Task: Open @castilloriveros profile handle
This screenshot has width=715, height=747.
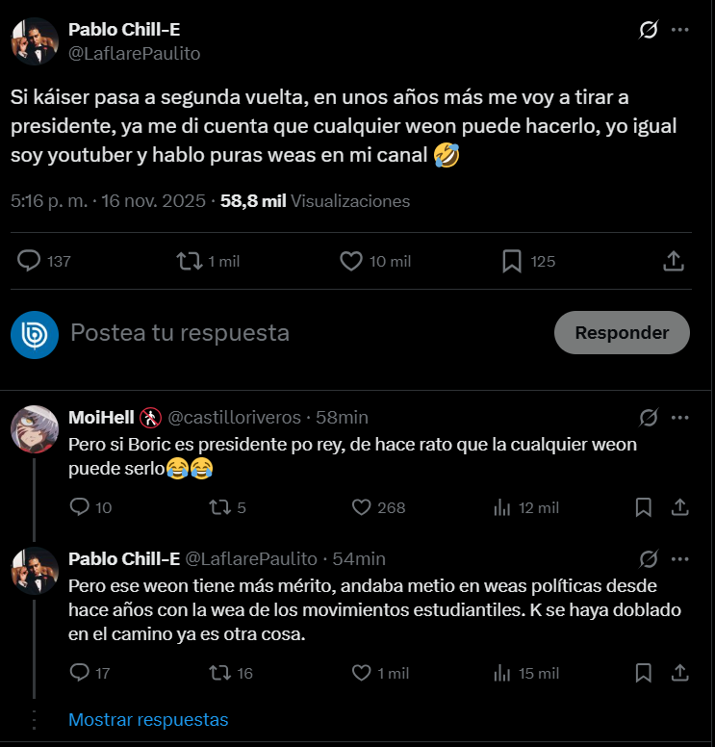Action: click(234, 418)
